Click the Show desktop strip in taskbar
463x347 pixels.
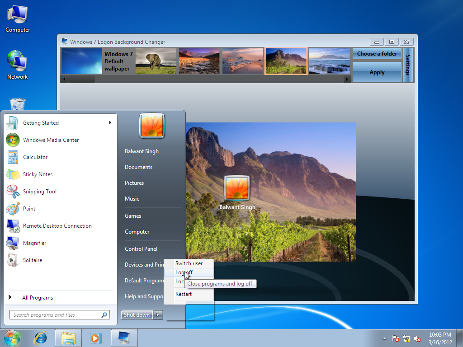coord(460,338)
